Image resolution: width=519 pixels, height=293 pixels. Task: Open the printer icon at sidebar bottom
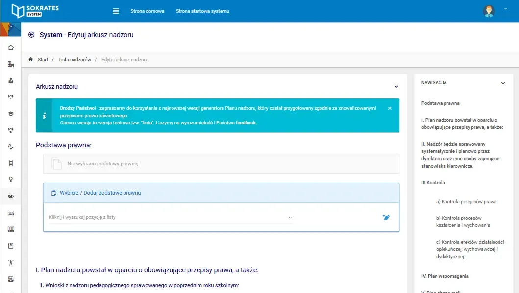click(x=11, y=278)
